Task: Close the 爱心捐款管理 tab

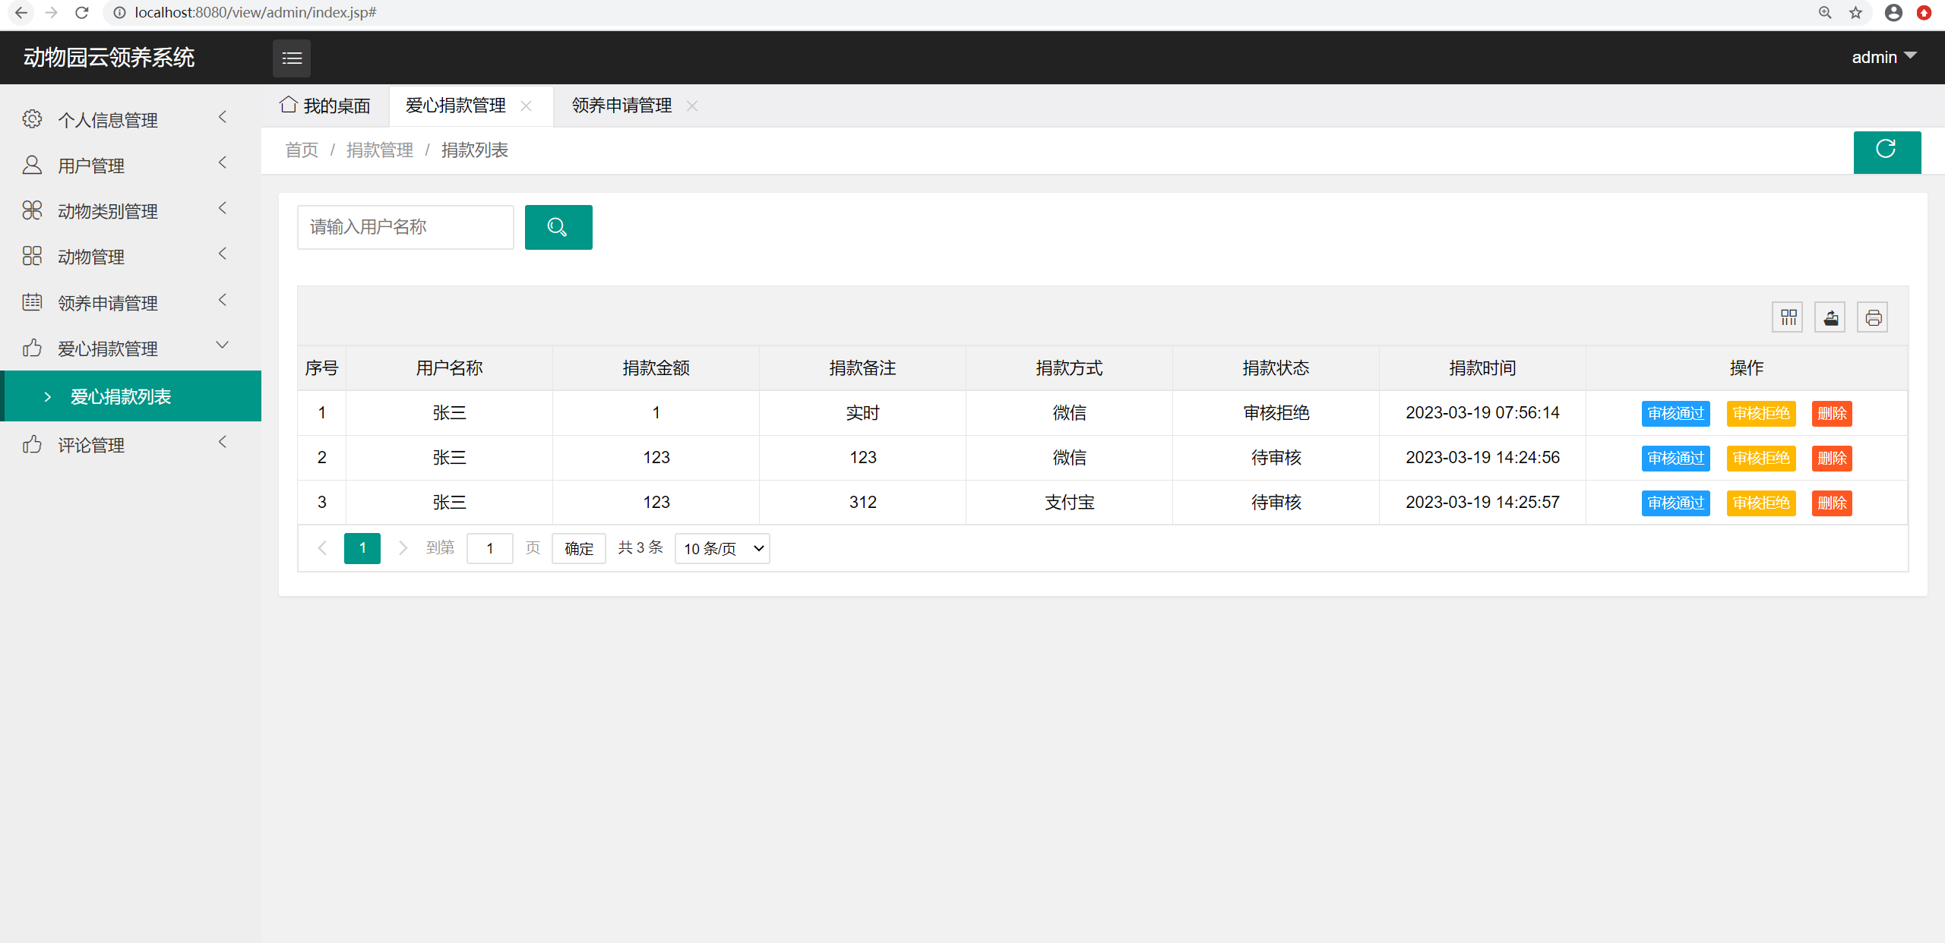Action: coord(526,106)
